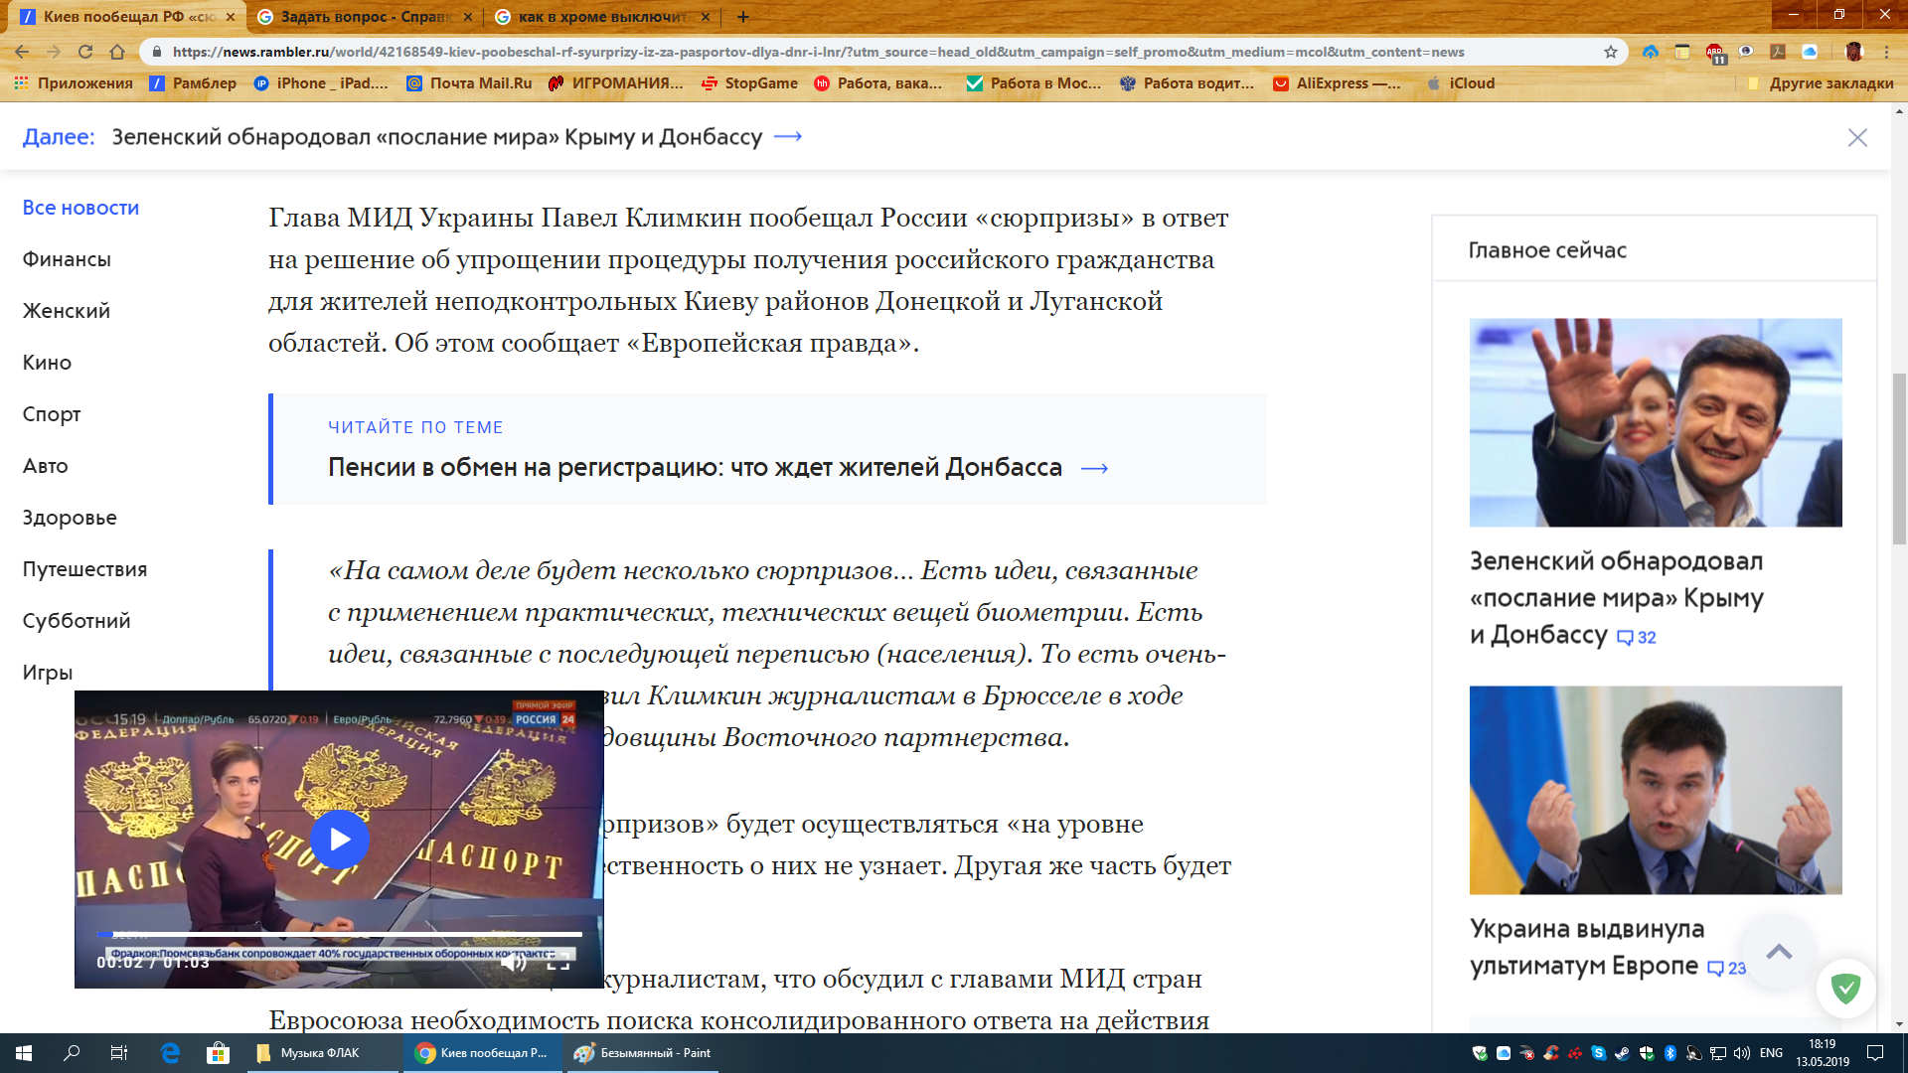Open the AliExpress bookmark
The width and height of the screenshot is (1908, 1073).
click(1337, 83)
